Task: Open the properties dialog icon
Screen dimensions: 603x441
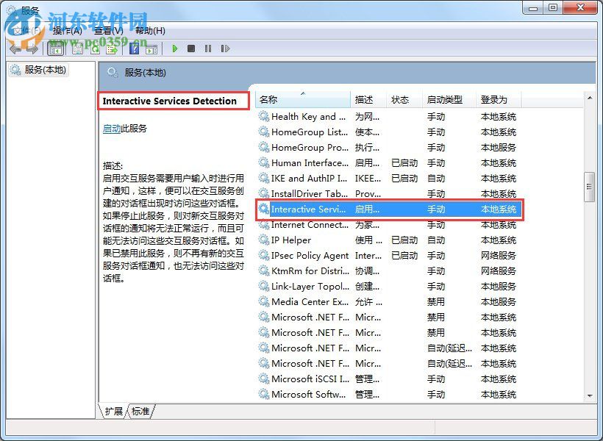Action: 76,49
